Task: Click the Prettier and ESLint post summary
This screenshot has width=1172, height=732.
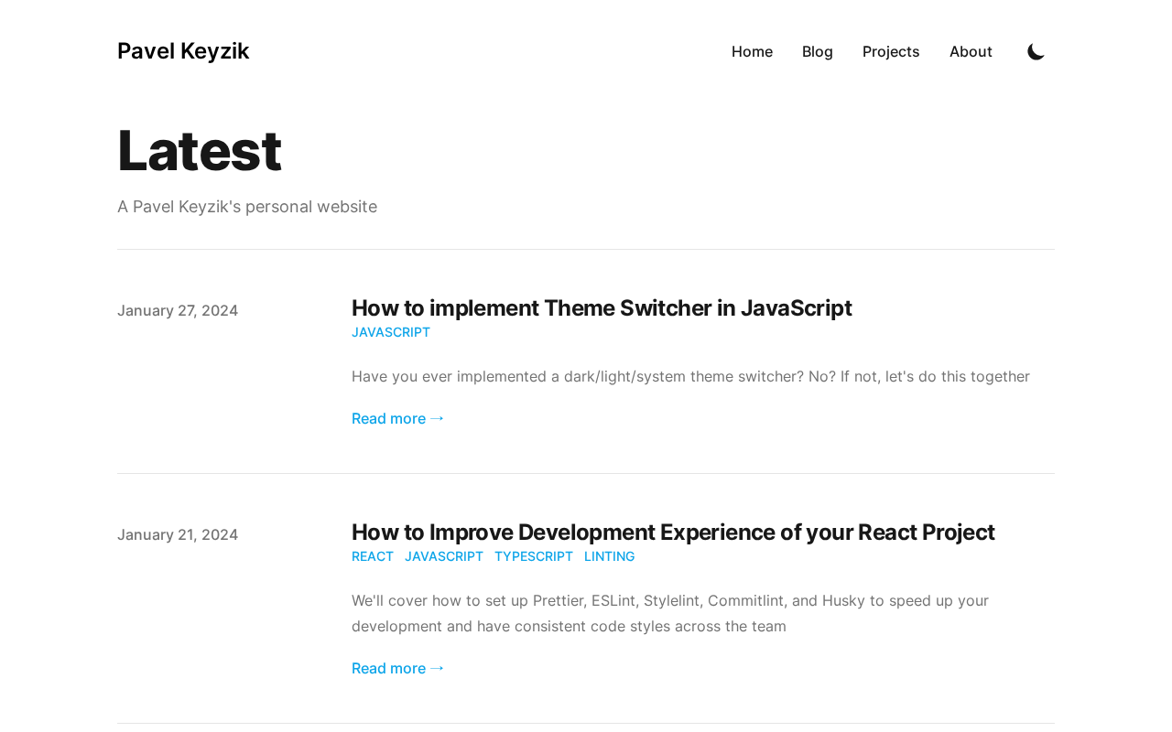Action: [669, 613]
